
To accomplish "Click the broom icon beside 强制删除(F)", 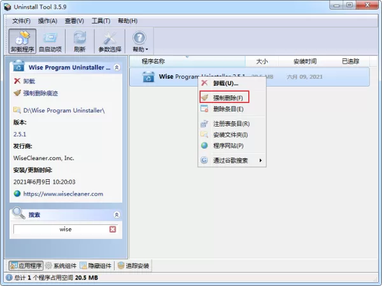I will click(204, 97).
